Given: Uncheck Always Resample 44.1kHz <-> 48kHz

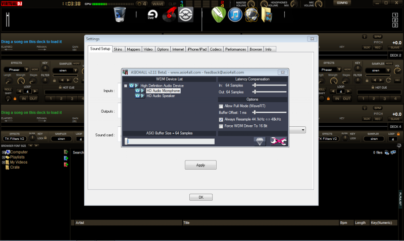Looking at the screenshot, I should tap(221, 119).
